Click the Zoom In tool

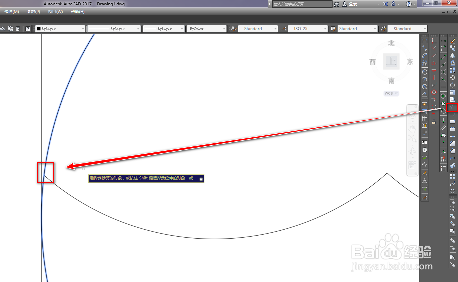point(453,240)
